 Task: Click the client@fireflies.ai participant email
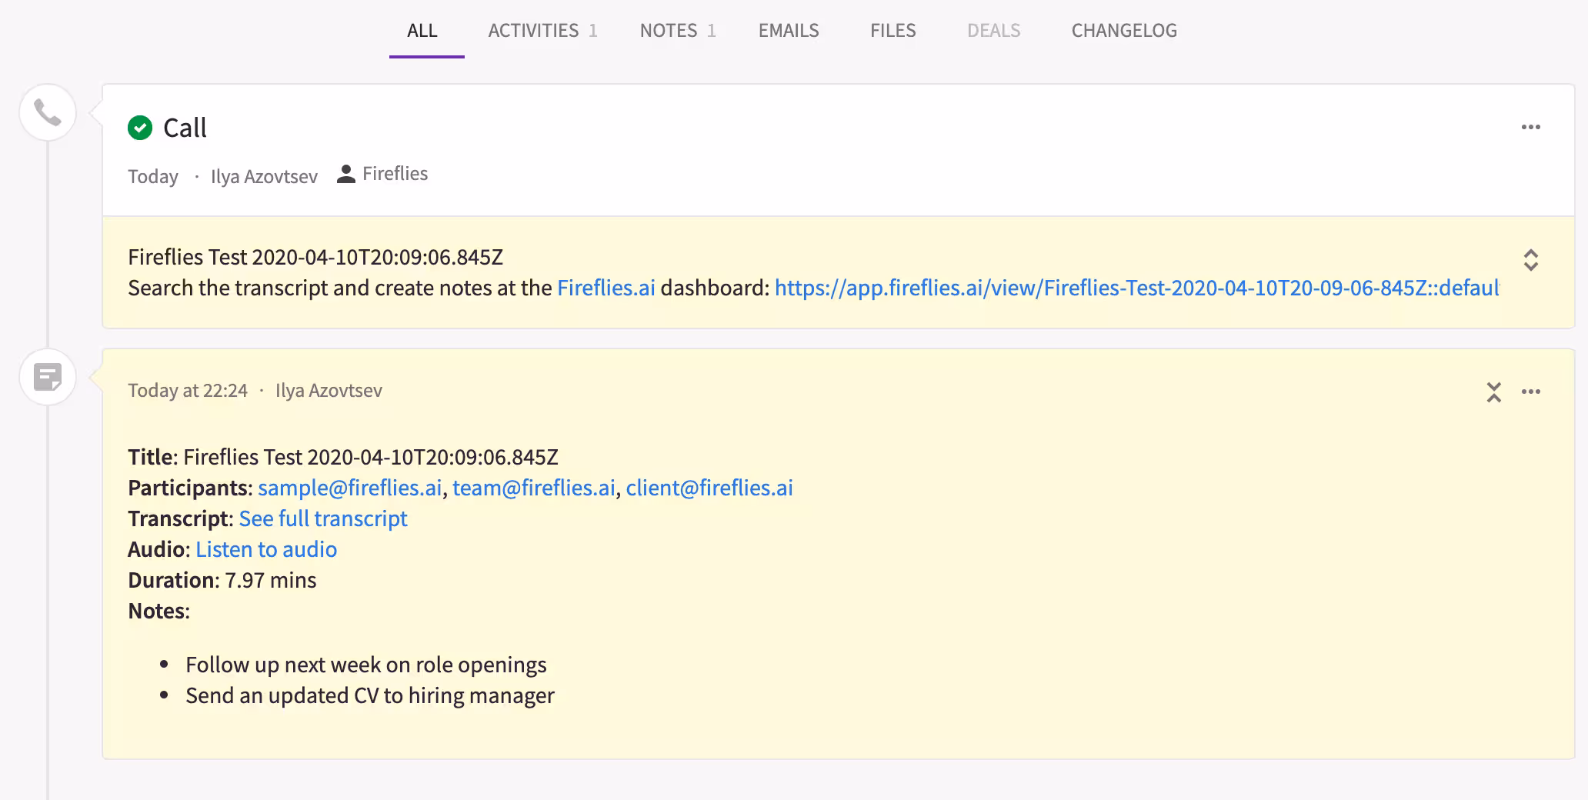[709, 488]
